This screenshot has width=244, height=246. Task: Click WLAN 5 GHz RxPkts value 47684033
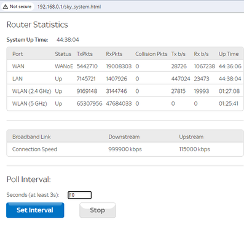[119, 103]
